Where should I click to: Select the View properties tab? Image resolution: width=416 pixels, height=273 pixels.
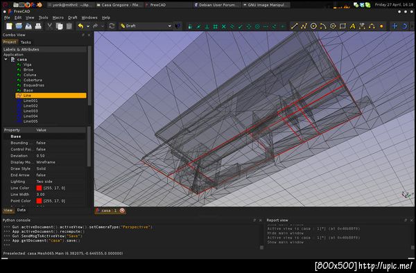(x=8, y=210)
